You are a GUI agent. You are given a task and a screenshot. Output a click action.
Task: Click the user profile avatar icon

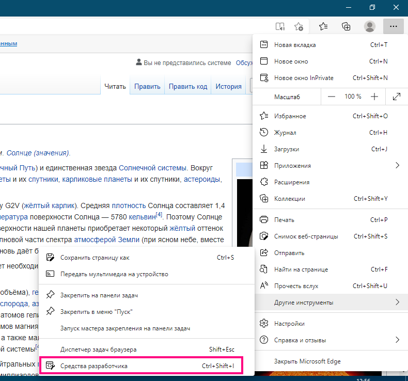click(x=370, y=26)
